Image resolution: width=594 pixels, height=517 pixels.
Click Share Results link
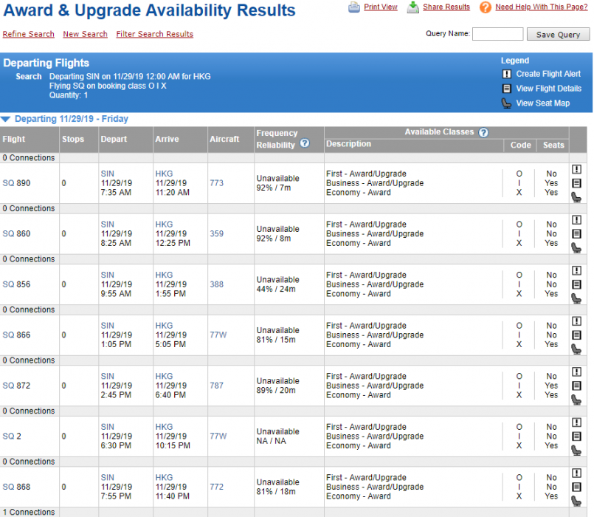[446, 7]
